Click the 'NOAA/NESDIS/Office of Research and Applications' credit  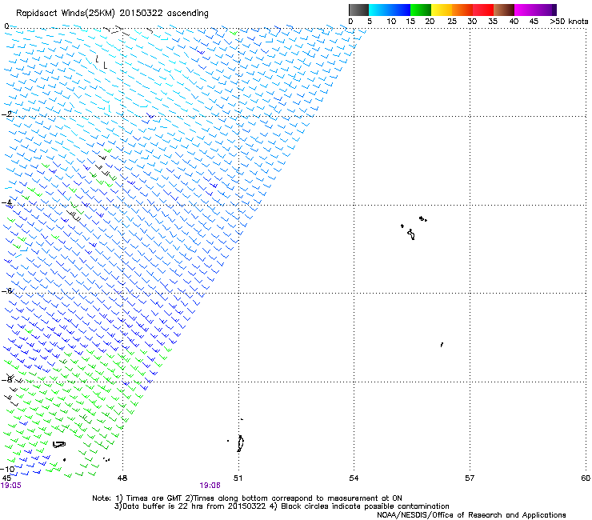pos(471,515)
